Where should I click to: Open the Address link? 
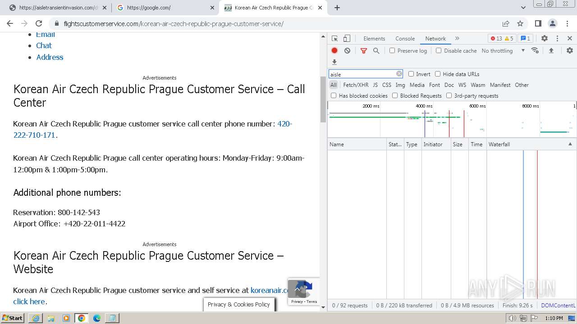pyautogui.click(x=50, y=57)
